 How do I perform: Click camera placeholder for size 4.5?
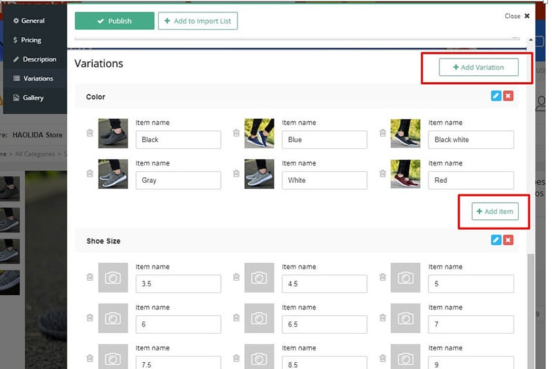click(259, 277)
